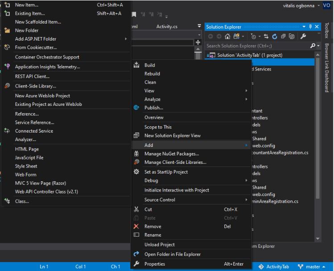The height and width of the screenshot is (271, 334).
Task: Select New Item... from the Add submenu
Action: (x=66, y=5)
